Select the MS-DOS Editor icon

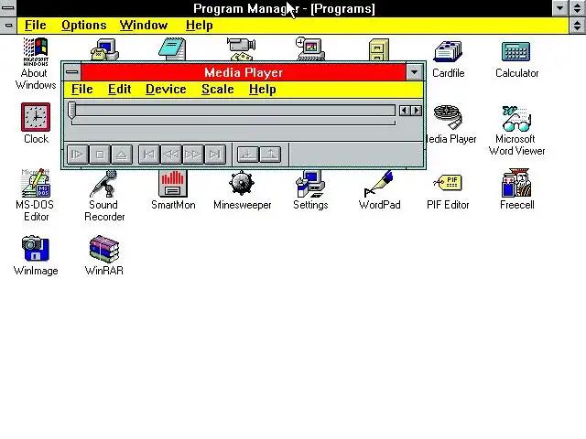click(36, 183)
